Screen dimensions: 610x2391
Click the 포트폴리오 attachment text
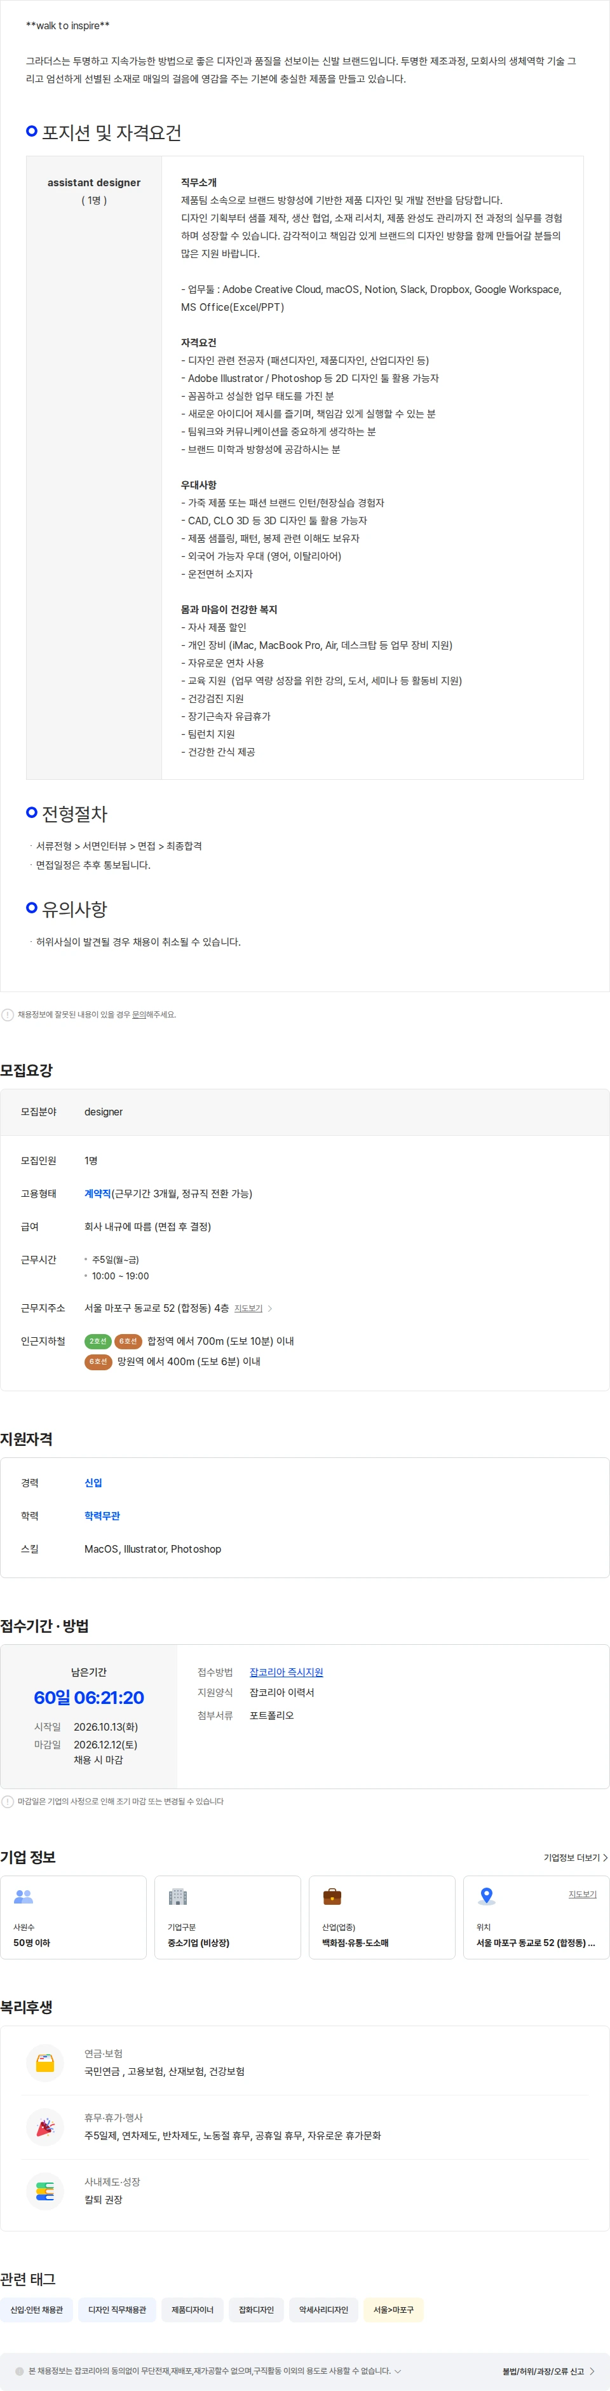pyautogui.click(x=272, y=1715)
